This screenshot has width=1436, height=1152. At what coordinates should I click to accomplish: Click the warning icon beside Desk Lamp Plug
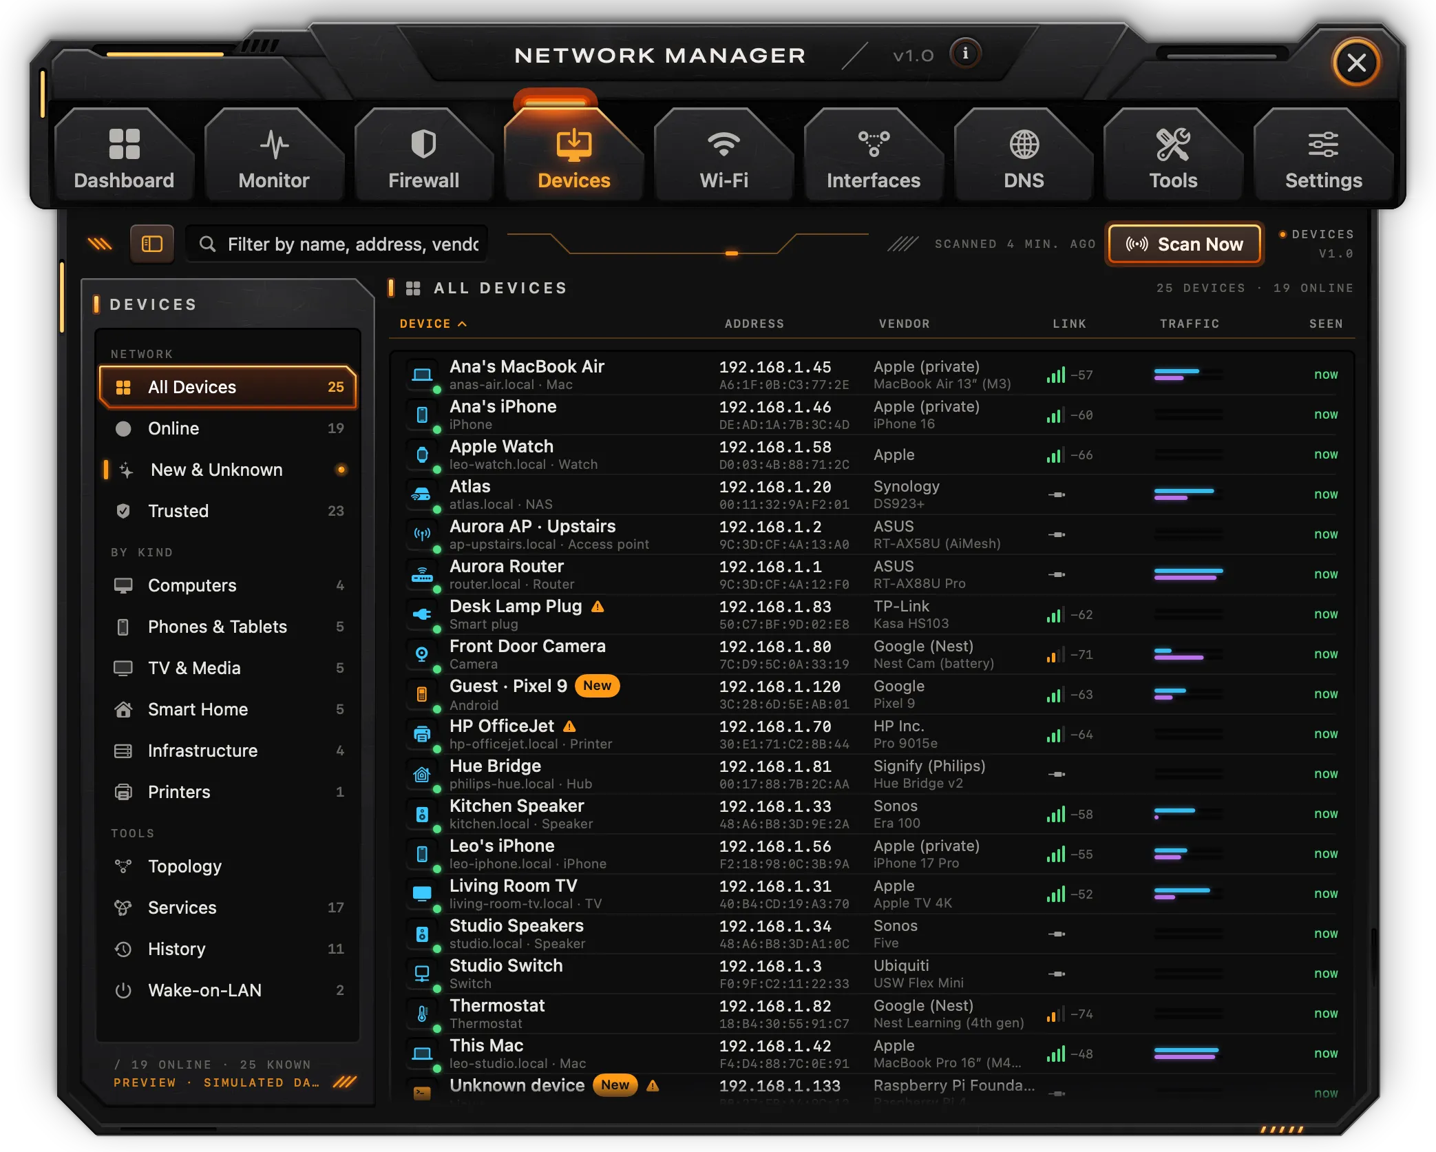pos(598,607)
